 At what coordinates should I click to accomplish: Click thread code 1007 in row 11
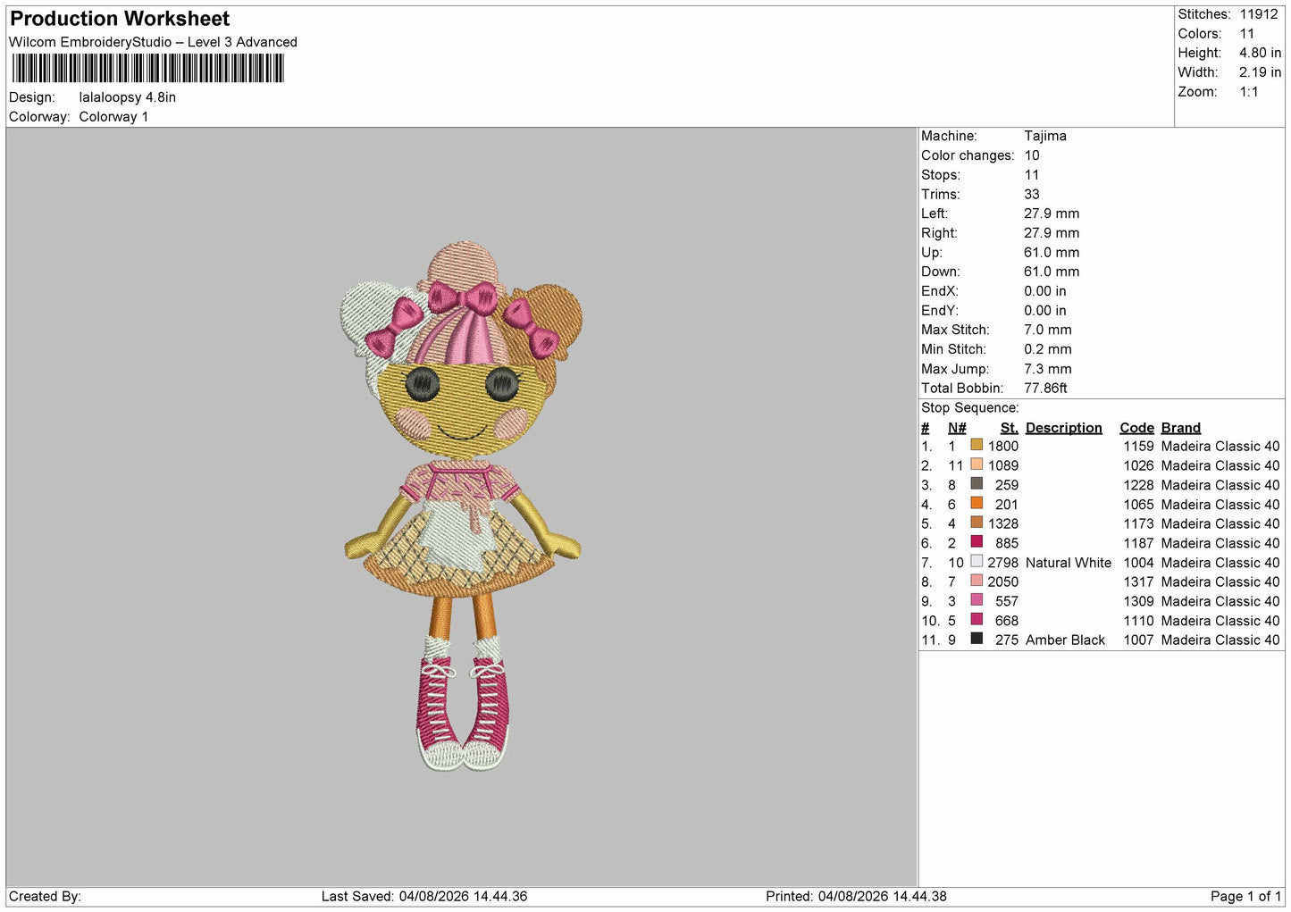point(1139,640)
